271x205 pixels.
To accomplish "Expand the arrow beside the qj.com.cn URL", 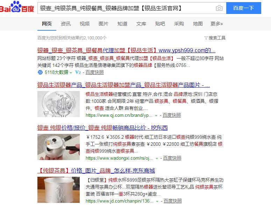I will 156,116.
